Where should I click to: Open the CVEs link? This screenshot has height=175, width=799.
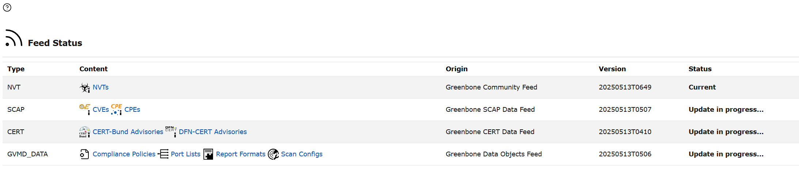[x=101, y=110]
